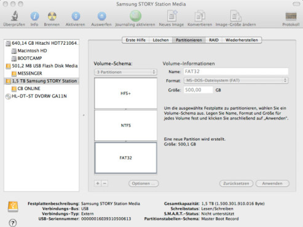Select the 640,14 GB Hitachi disk
303x227 pixels.
(42, 43)
